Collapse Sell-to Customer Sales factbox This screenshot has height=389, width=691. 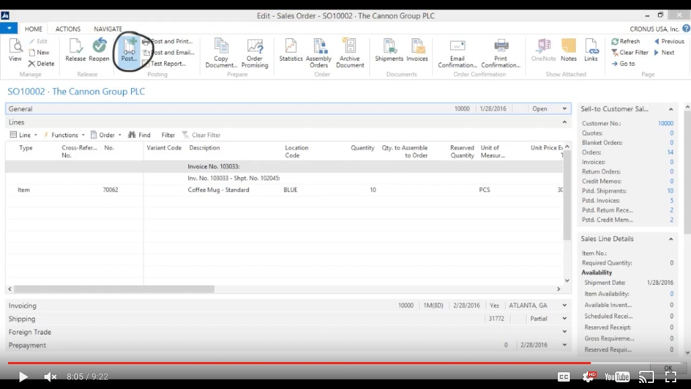(671, 109)
